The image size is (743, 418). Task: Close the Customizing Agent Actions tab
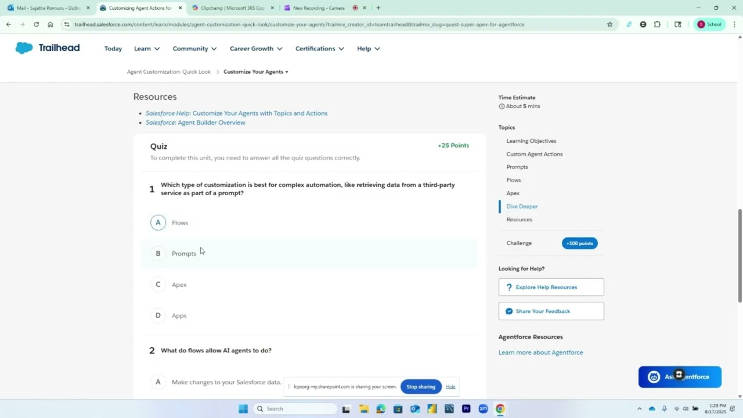(180, 8)
